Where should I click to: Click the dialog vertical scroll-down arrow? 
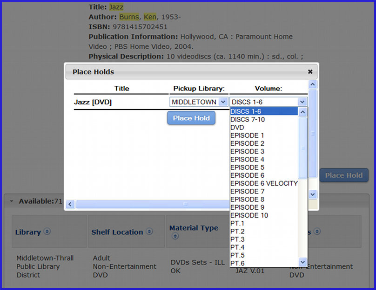[x=312, y=194]
